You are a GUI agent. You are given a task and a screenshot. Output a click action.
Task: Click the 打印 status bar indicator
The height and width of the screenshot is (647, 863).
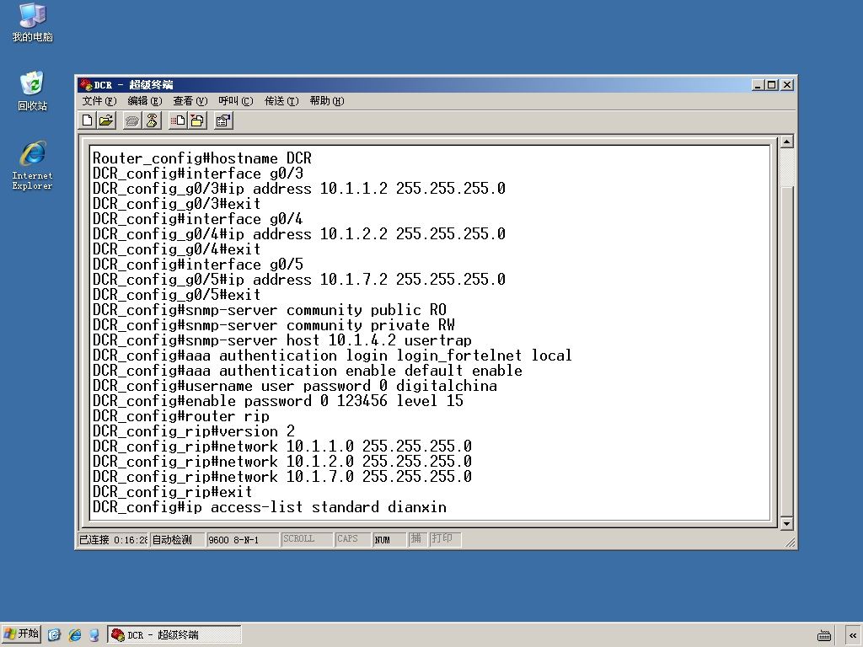click(x=444, y=539)
